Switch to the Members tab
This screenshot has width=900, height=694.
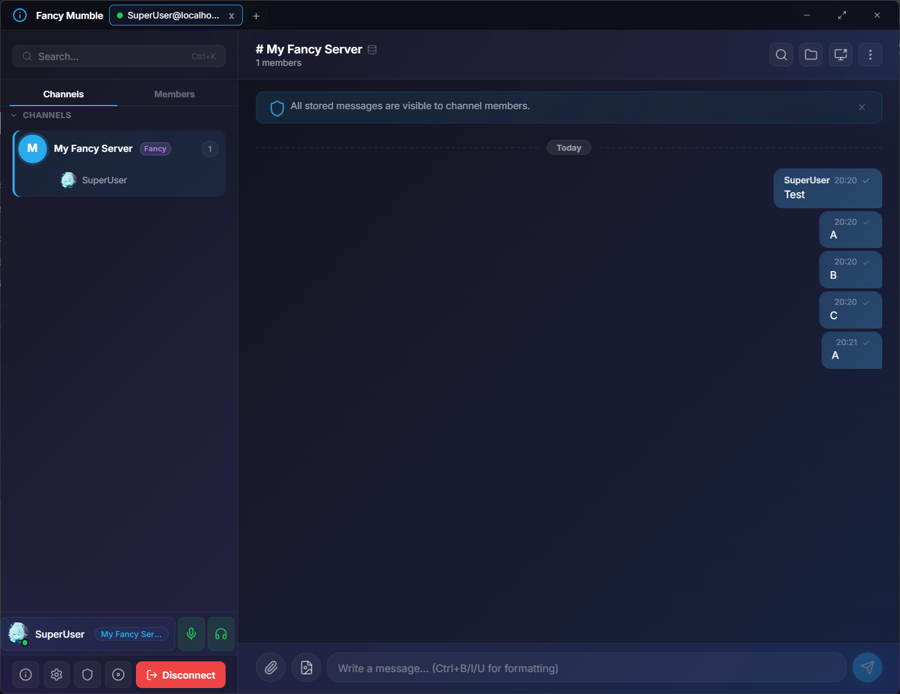pos(174,94)
